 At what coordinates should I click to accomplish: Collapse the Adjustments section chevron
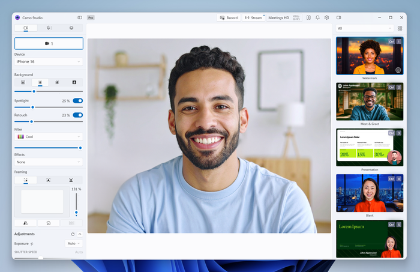[x=80, y=234]
